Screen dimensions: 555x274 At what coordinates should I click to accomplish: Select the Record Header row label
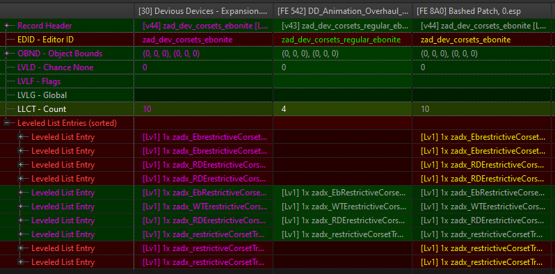click(x=45, y=26)
